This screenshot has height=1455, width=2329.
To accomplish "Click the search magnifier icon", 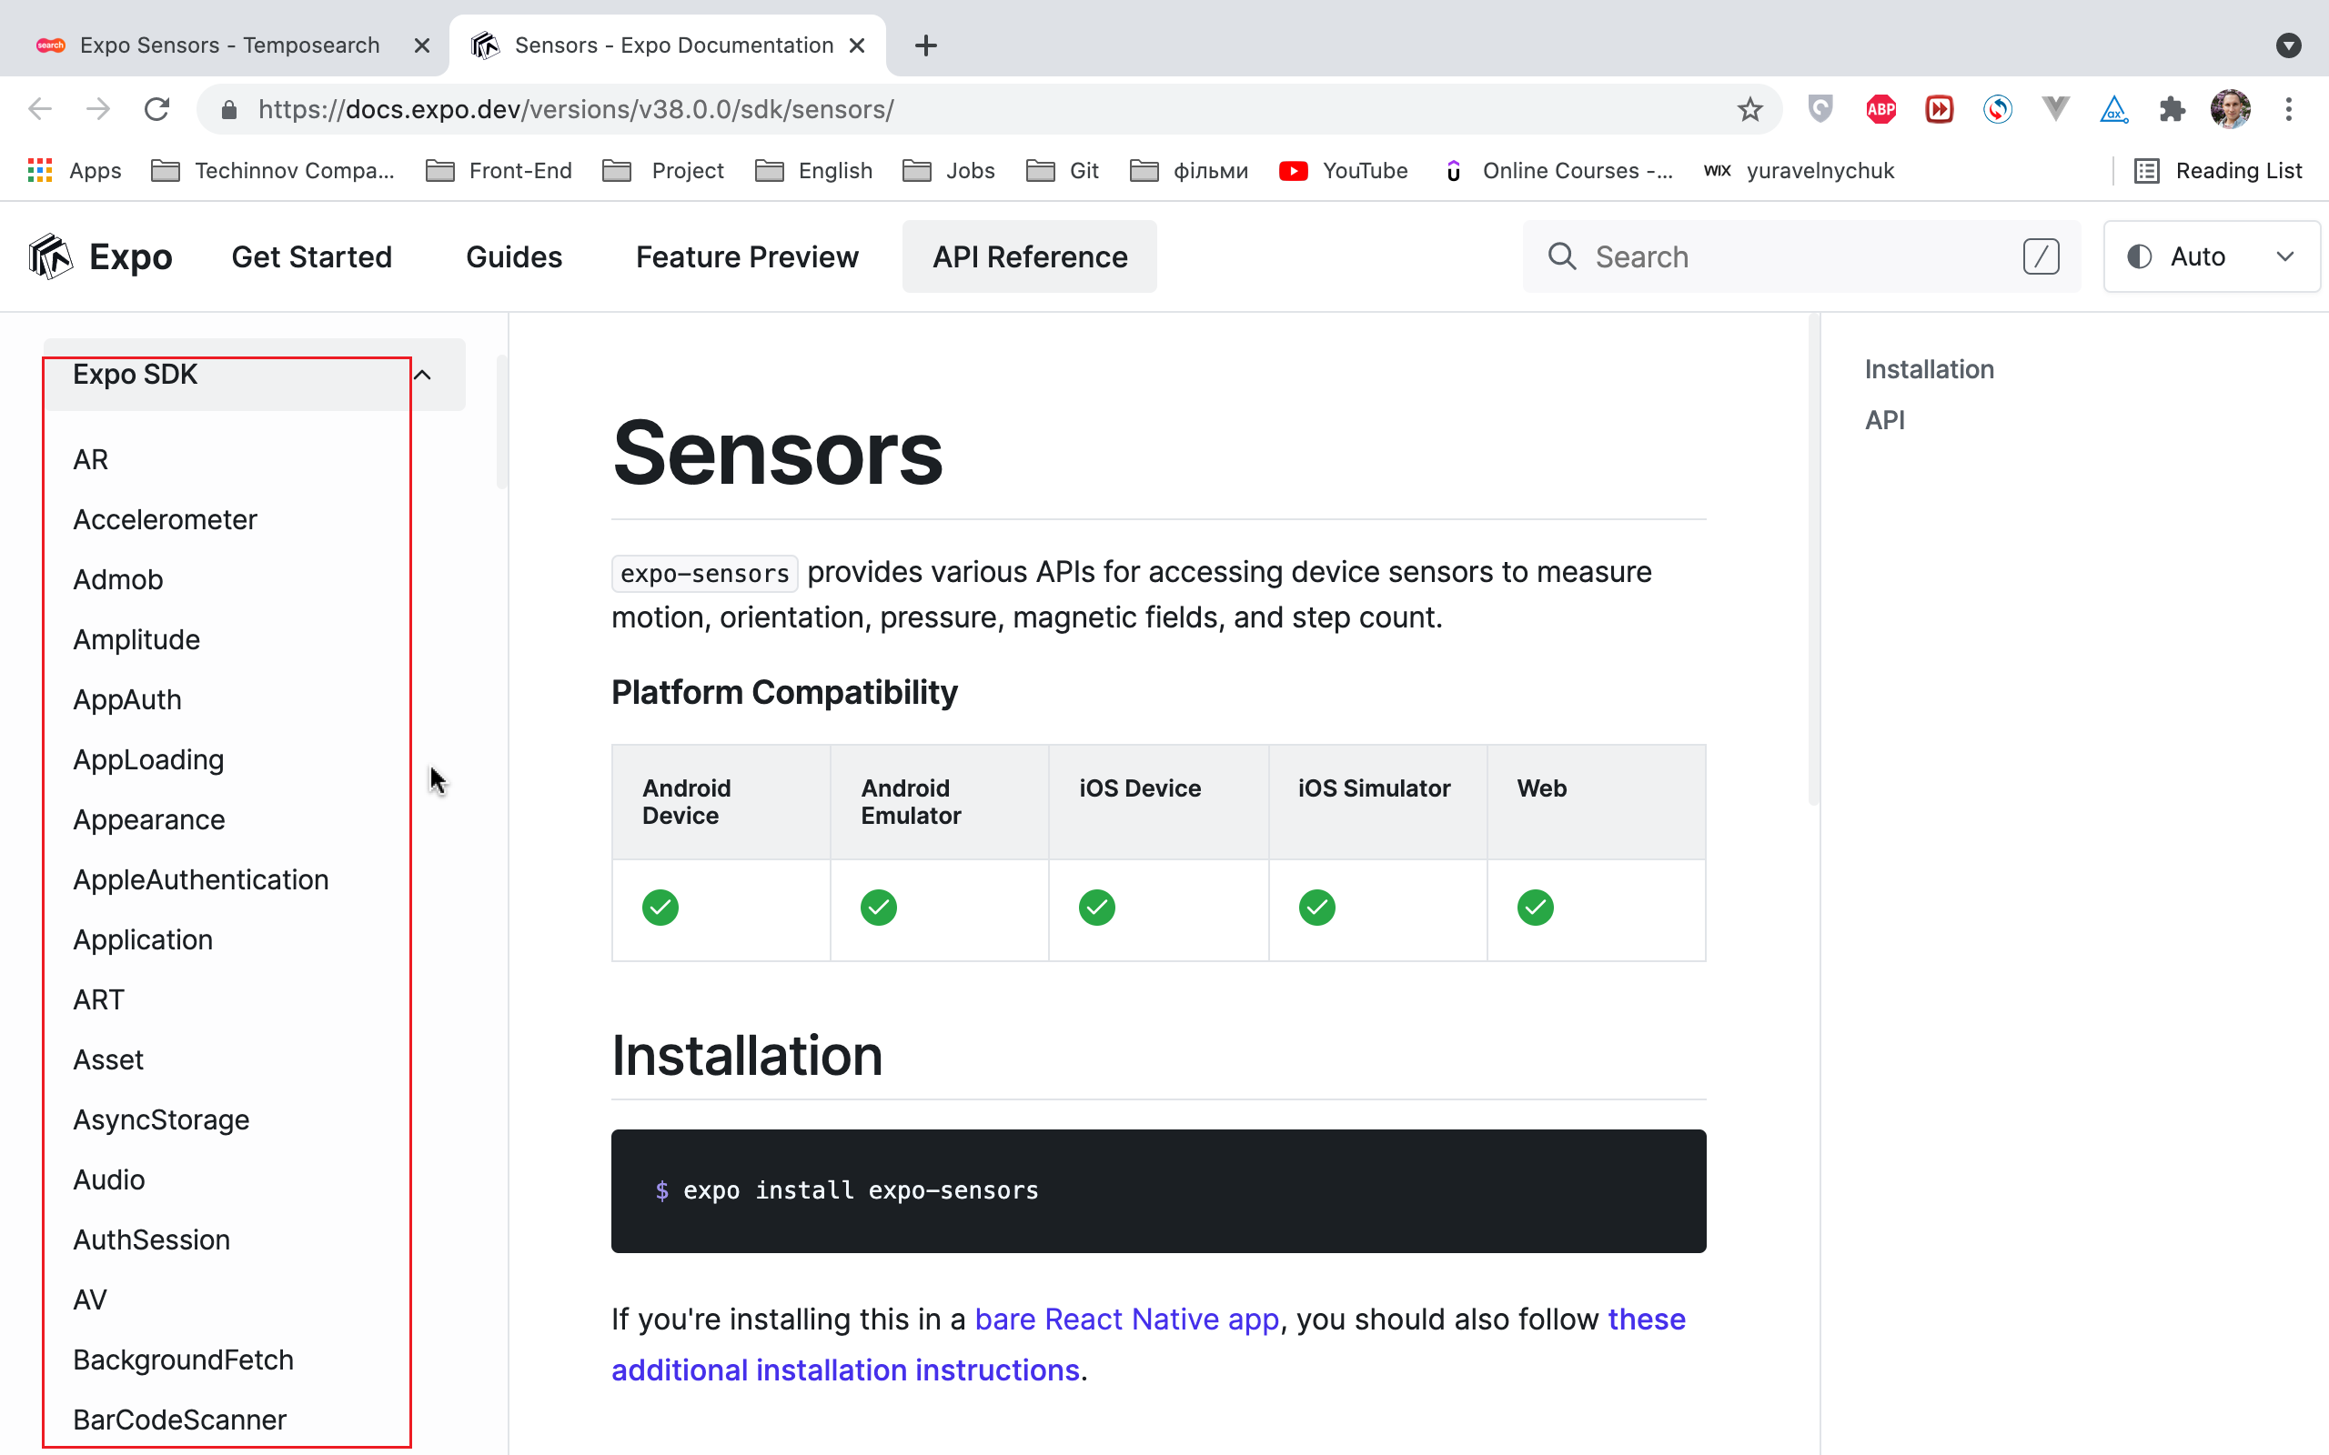I will [1561, 256].
